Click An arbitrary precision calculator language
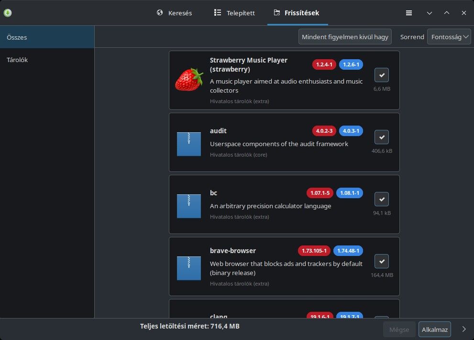 point(271,206)
